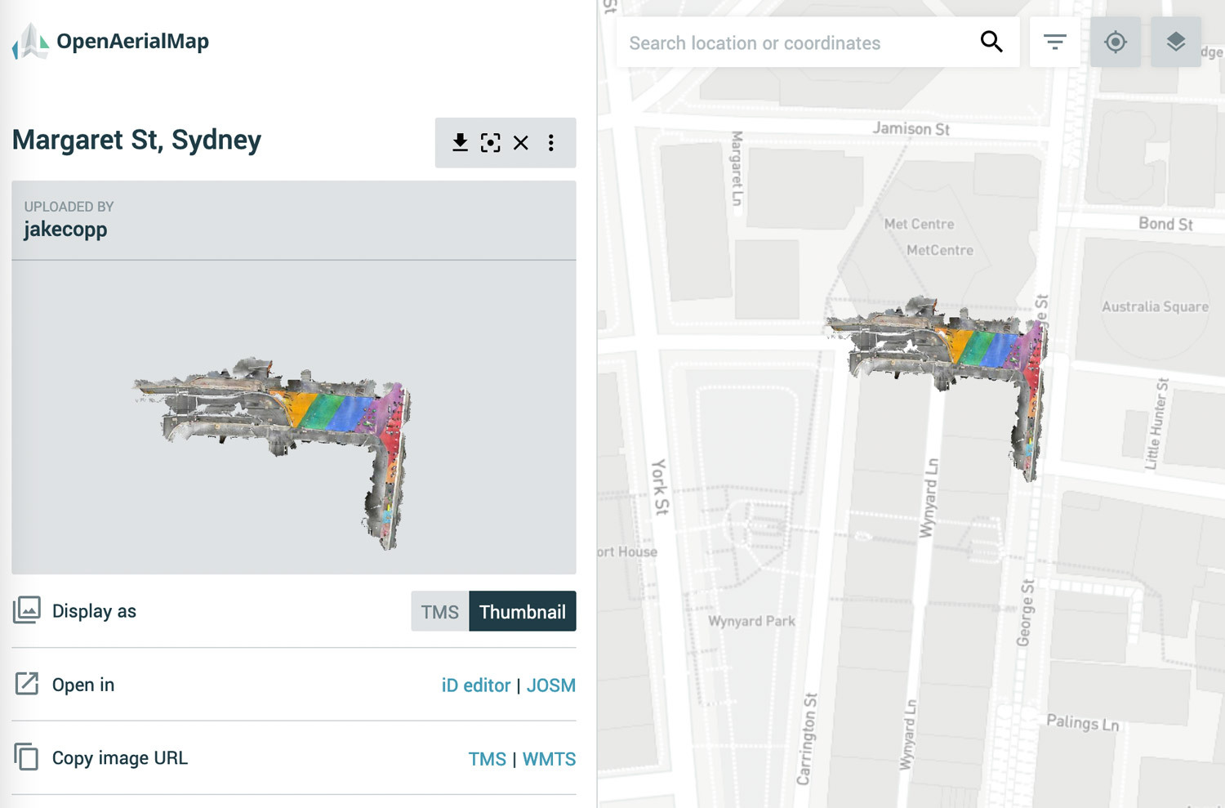Click the download imagery icon
This screenshot has width=1225, height=808.
tap(460, 142)
